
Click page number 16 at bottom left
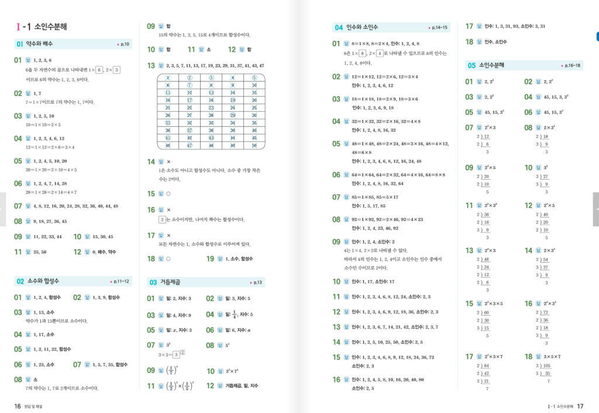pyautogui.click(x=18, y=406)
